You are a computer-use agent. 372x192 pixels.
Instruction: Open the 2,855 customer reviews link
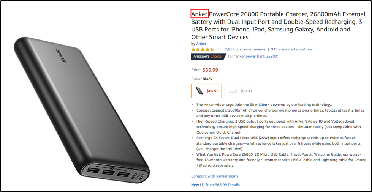pyautogui.click(x=245, y=49)
